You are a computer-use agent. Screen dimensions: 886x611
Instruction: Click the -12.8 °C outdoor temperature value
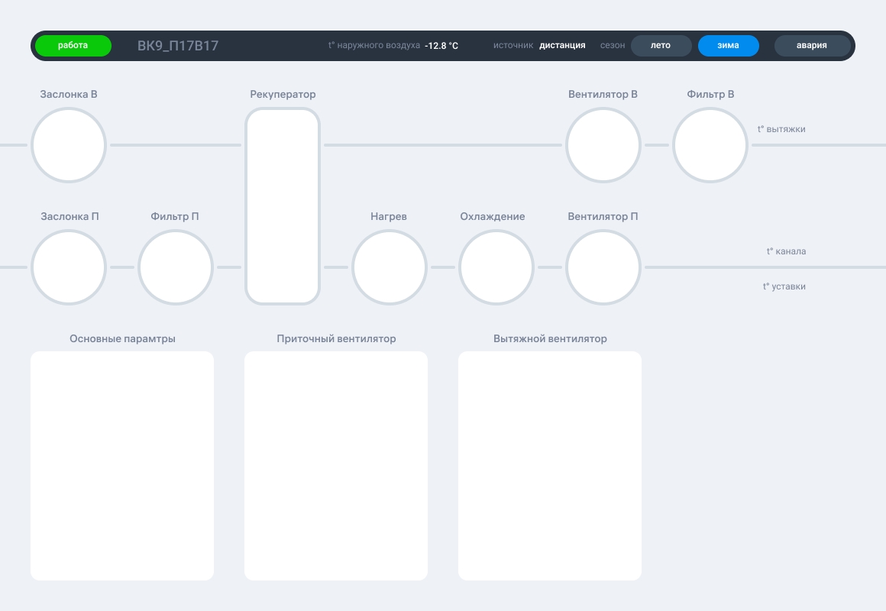tap(441, 46)
